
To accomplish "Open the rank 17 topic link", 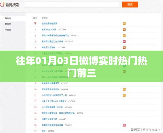I will pos(43,131).
